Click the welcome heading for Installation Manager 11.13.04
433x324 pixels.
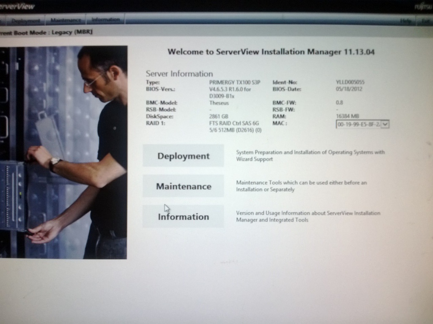tap(271, 52)
